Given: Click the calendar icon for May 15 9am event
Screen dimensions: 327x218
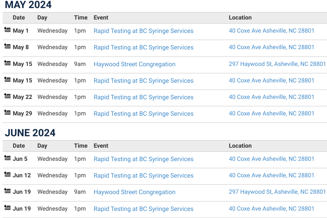Looking at the screenshot, I should tap(7, 63).
